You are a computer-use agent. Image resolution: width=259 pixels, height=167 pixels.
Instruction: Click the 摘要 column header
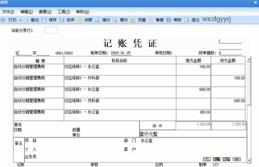38,60
